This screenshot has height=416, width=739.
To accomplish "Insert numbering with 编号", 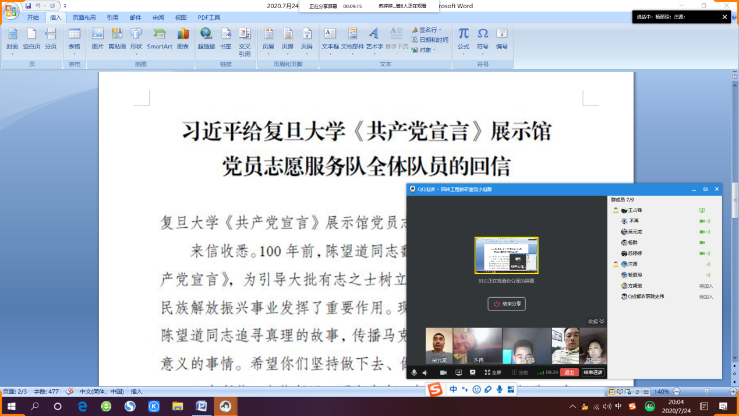I will (x=502, y=40).
